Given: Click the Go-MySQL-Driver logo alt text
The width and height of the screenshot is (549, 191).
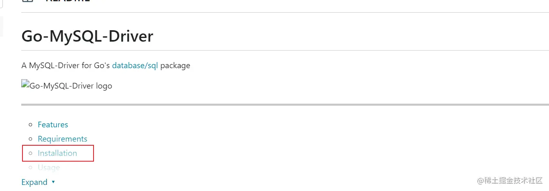Looking at the screenshot, I should click(x=71, y=86).
